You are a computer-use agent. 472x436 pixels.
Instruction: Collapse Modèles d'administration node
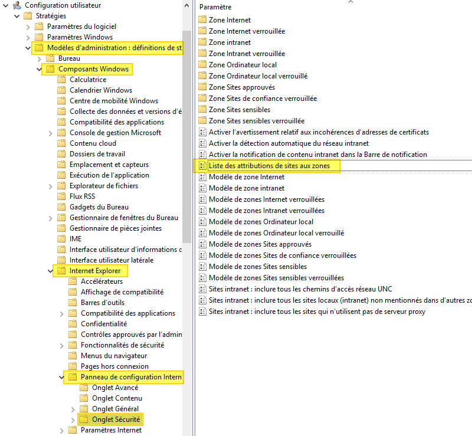coord(28,48)
